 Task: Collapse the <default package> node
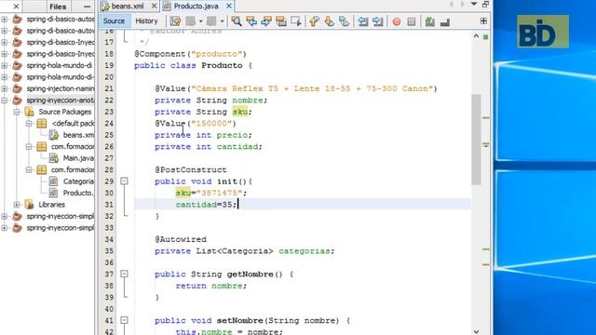pos(29,124)
